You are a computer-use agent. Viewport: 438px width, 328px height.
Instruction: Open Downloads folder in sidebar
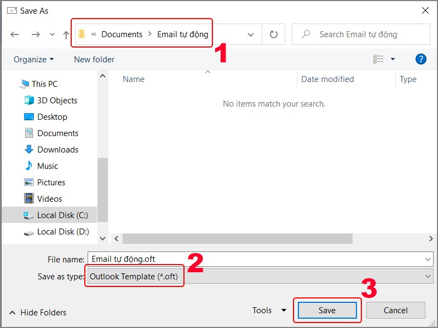[57, 150]
